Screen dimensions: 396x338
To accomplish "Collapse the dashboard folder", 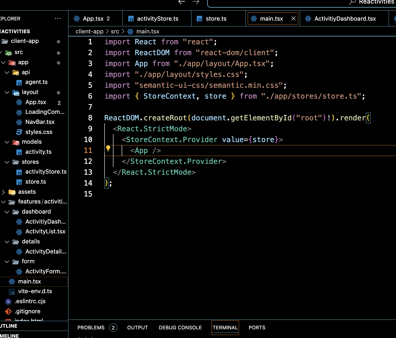I will coord(7,212).
